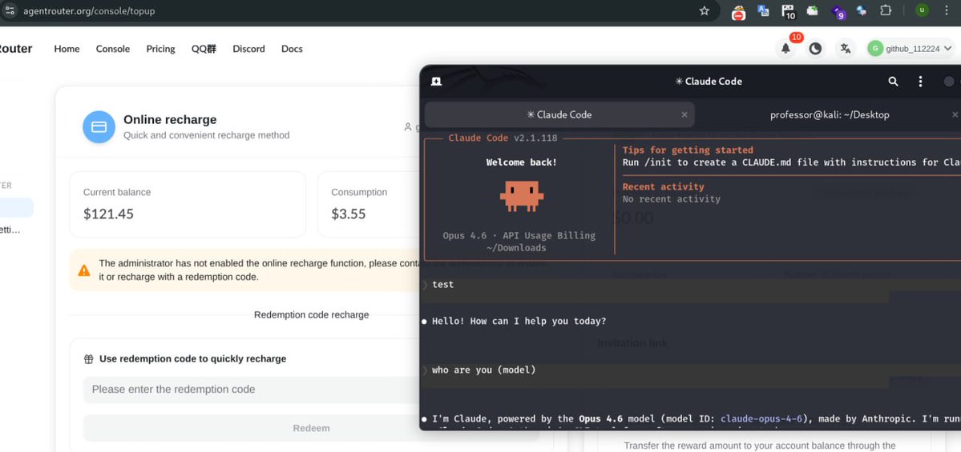Toggle dark mode with the moon icon
This screenshot has height=452, width=961.
tap(815, 49)
